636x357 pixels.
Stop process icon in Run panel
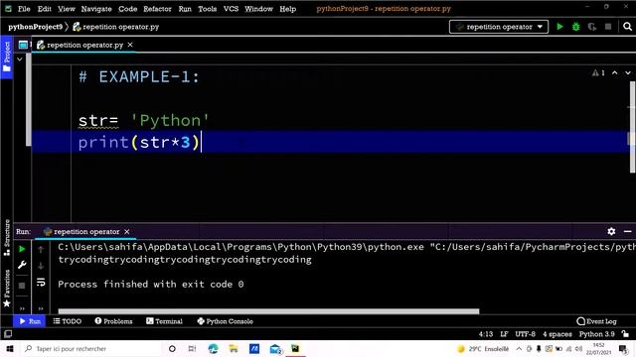[22, 286]
